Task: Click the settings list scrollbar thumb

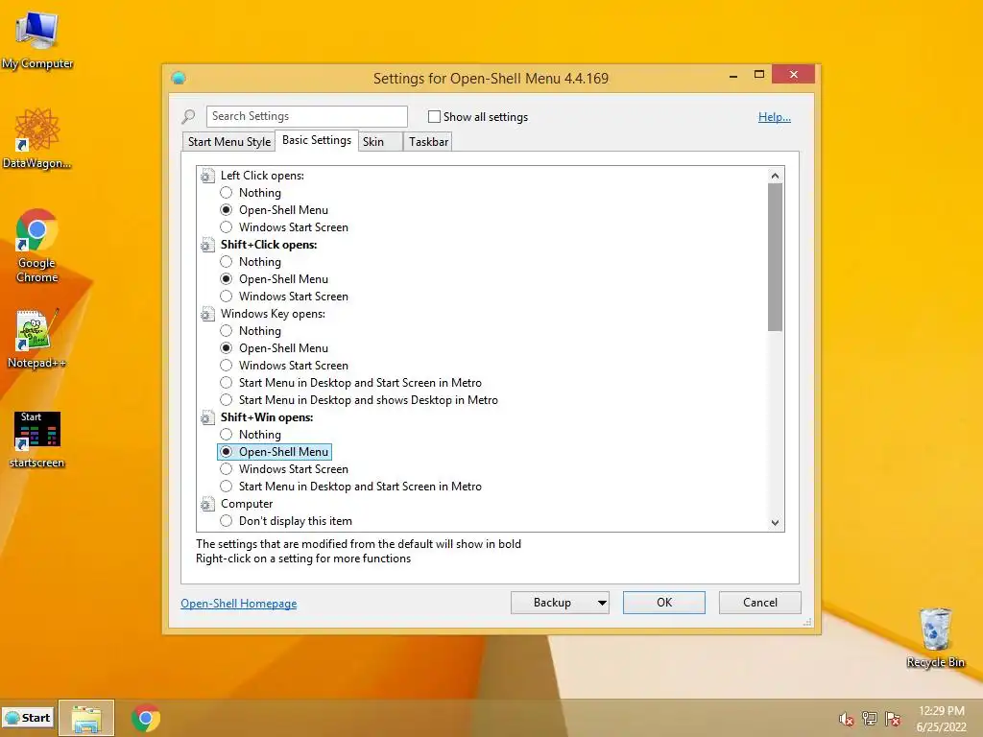Action: (x=775, y=257)
